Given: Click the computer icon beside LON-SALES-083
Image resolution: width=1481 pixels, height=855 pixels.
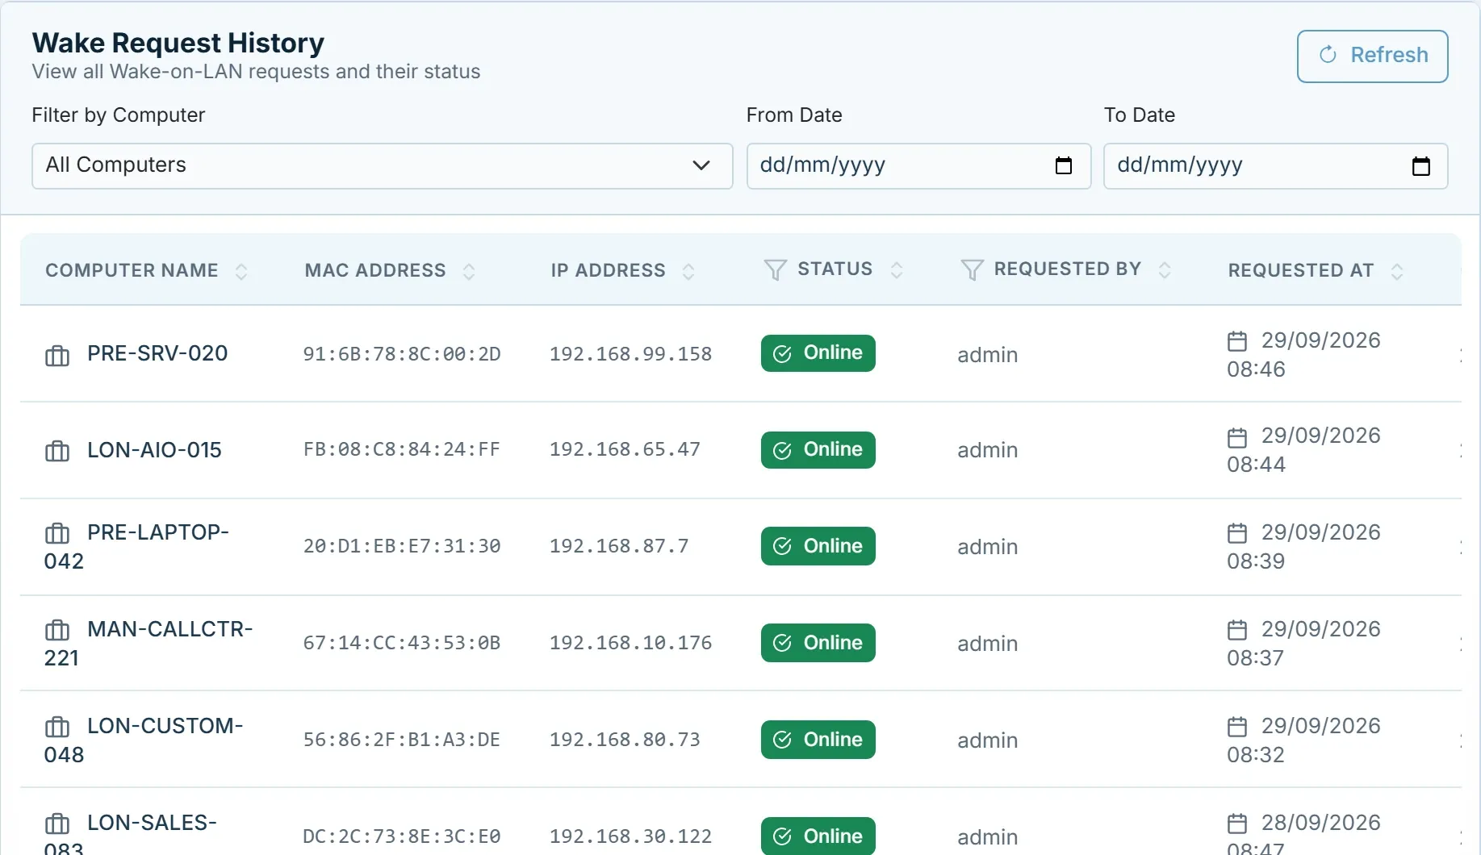Looking at the screenshot, I should pyautogui.click(x=57, y=824).
